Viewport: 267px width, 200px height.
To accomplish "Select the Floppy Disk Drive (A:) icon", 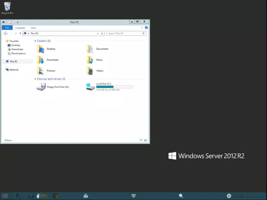I will click(x=41, y=87).
